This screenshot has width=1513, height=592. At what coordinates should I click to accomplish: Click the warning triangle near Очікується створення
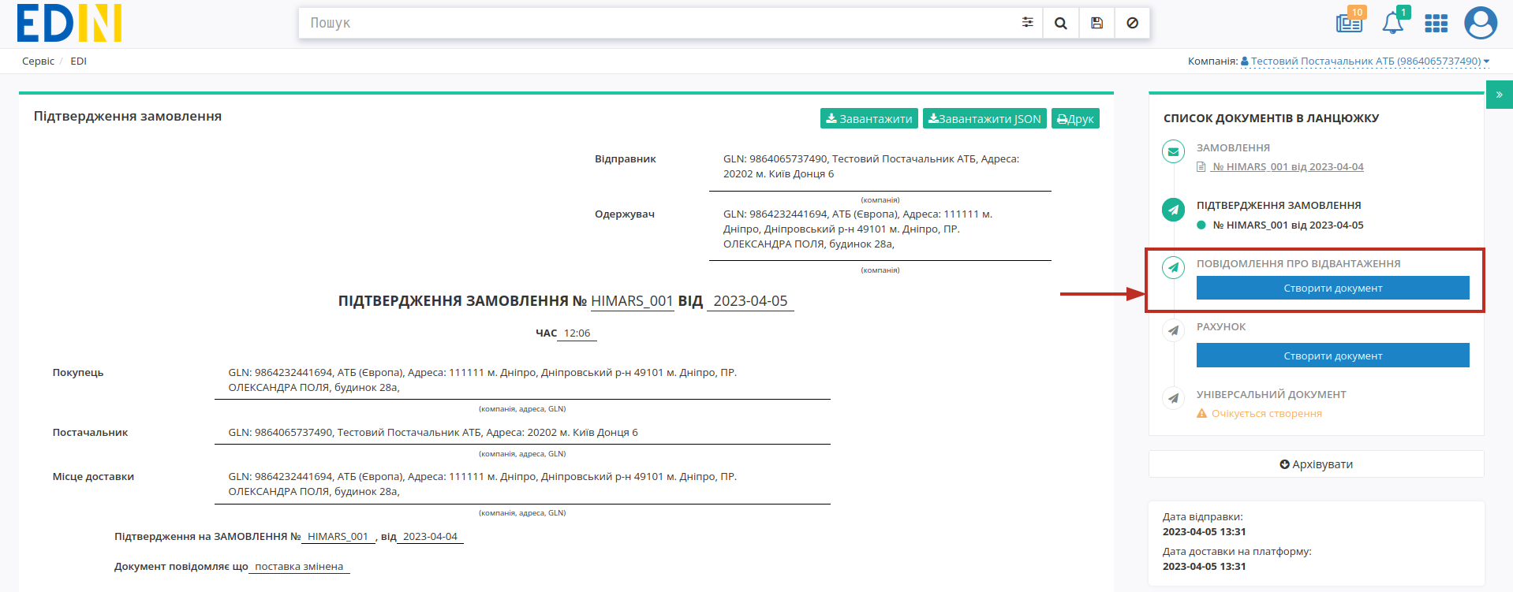(x=1201, y=413)
